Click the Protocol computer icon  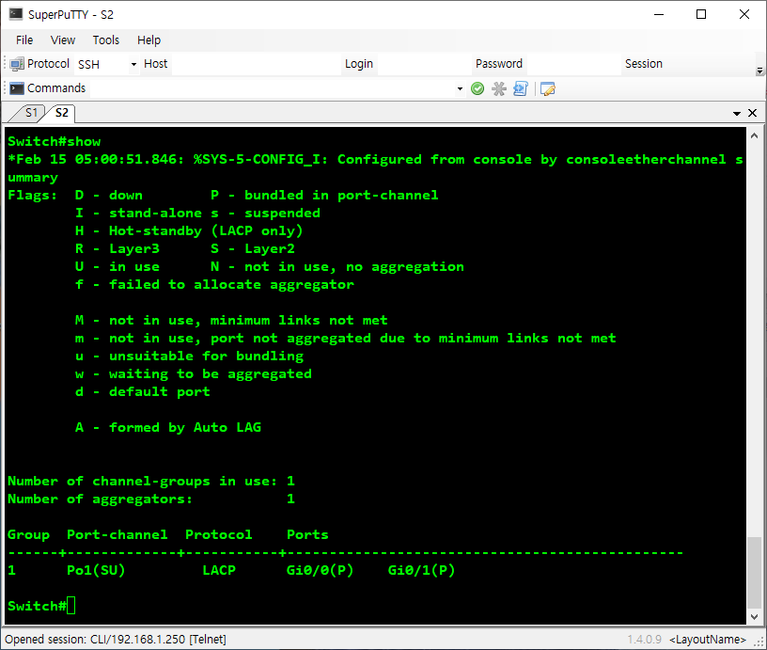(17, 64)
